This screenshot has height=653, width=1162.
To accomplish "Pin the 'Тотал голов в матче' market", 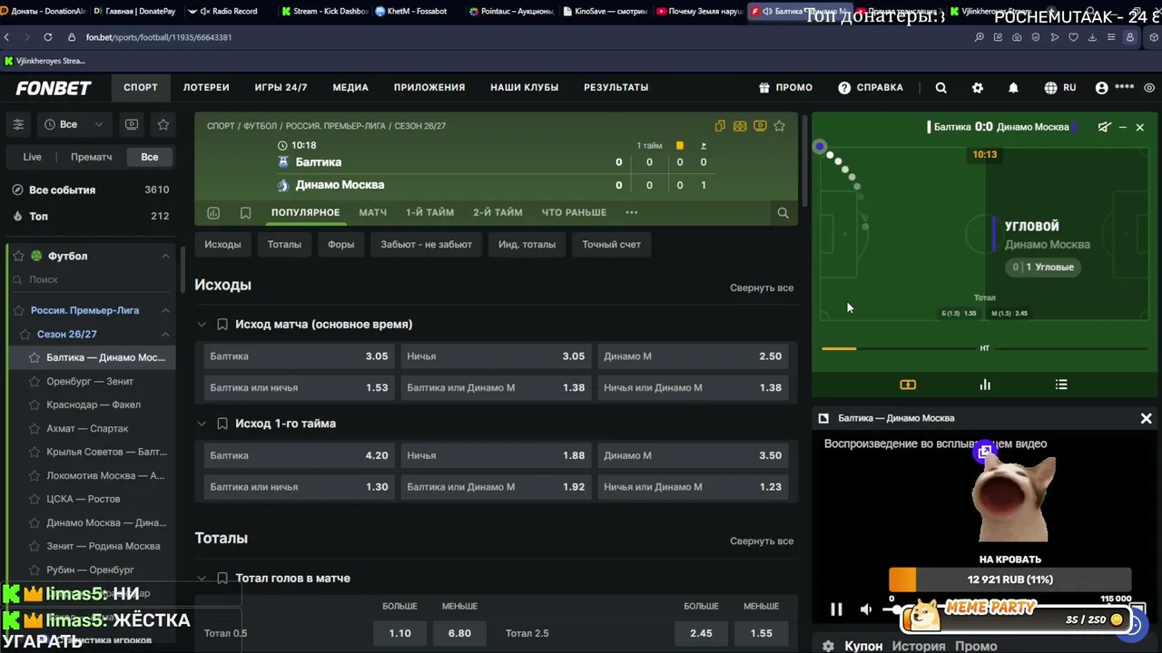I will [x=222, y=578].
